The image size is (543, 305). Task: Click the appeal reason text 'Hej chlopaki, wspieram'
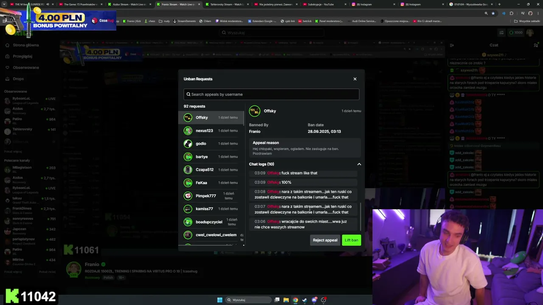296,151
